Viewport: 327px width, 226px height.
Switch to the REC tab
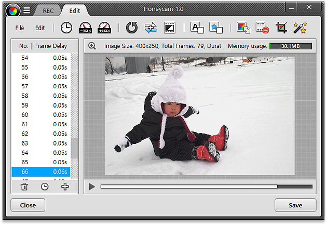pos(48,10)
